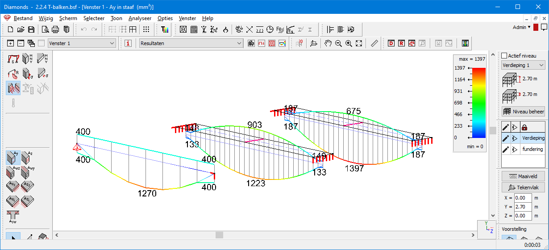549x250 pixels.
Task: Toggle the 3D view button
Action: click(x=299, y=43)
